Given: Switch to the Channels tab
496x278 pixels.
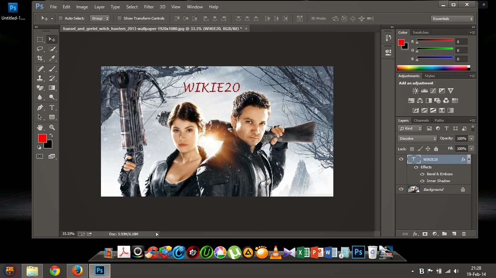Looking at the screenshot, I should (421, 121).
